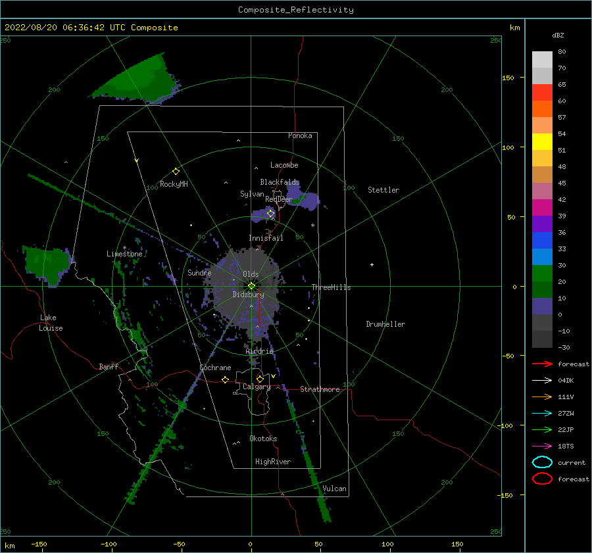592x553 pixels.
Task: Click the ThreeHills label
Action: pyautogui.click(x=331, y=287)
